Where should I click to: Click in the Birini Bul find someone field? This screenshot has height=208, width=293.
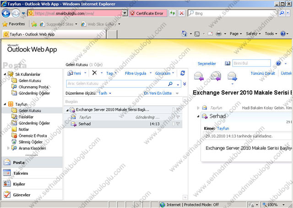coord(251,63)
